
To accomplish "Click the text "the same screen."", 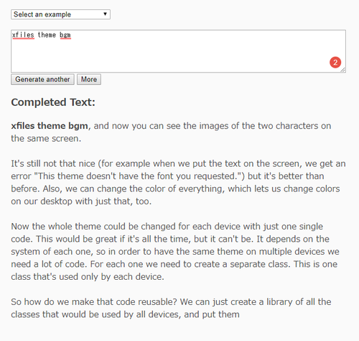I will (46, 138).
